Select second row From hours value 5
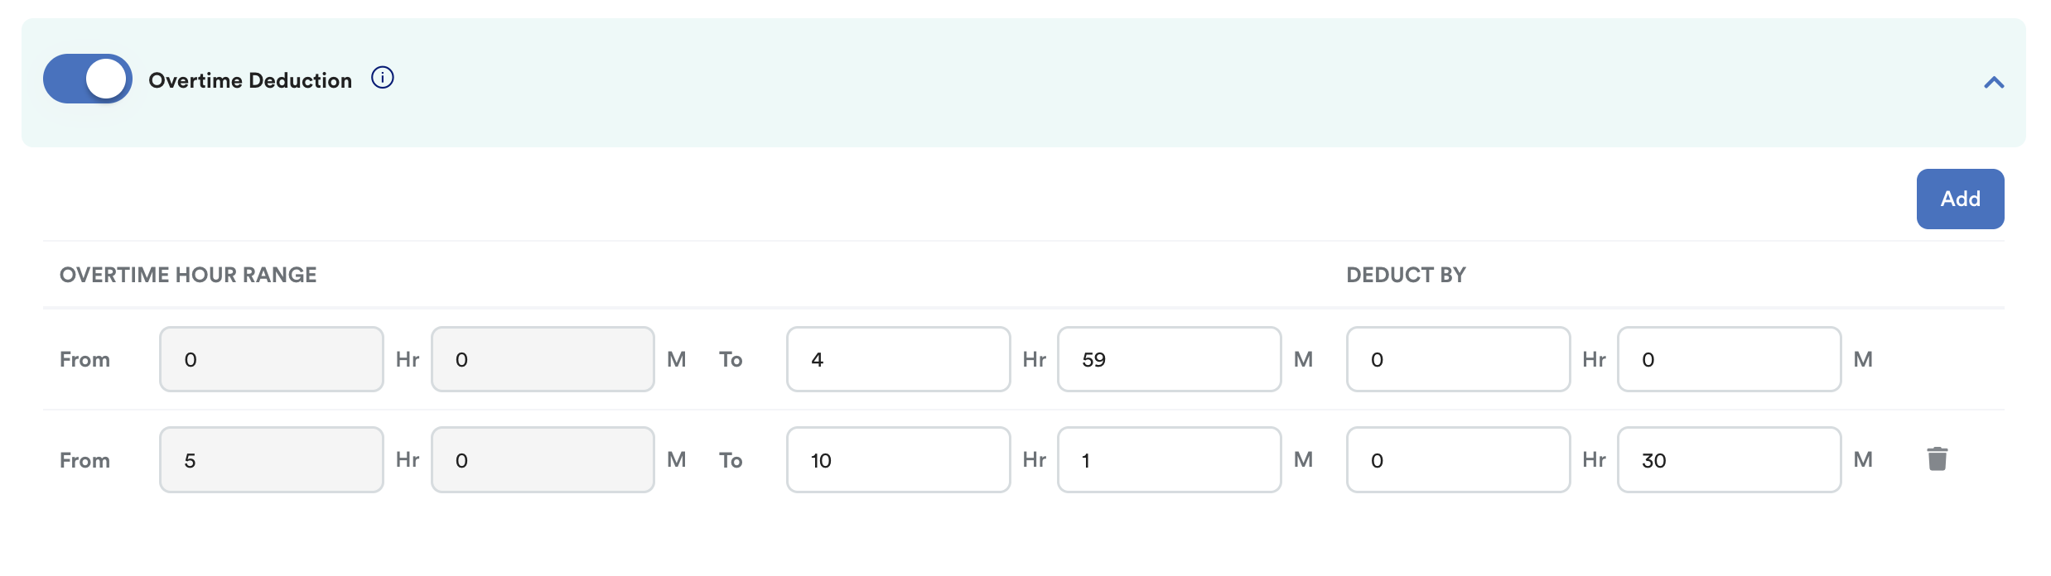The height and width of the screenshot is (576, 2051). [272, 460]
